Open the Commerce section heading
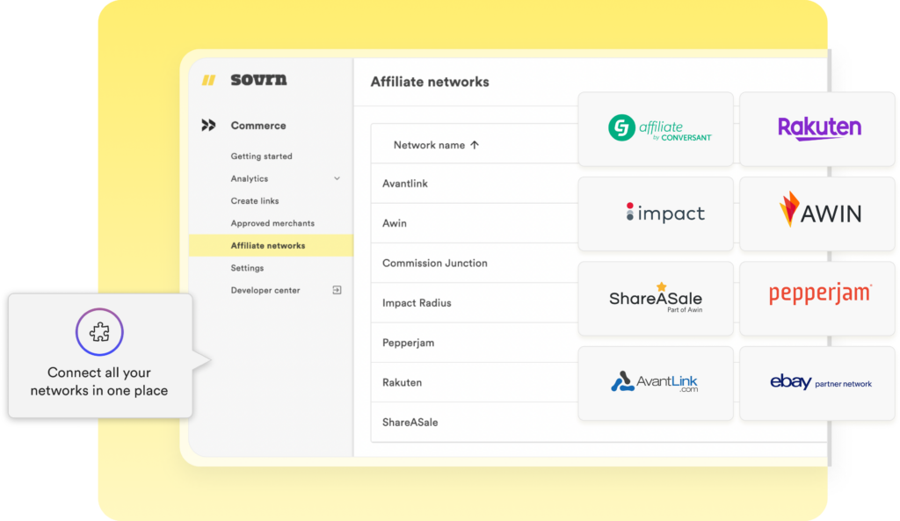Image resolution: width=900 pixels, height=521 pixels. click(x=258, y=125)
